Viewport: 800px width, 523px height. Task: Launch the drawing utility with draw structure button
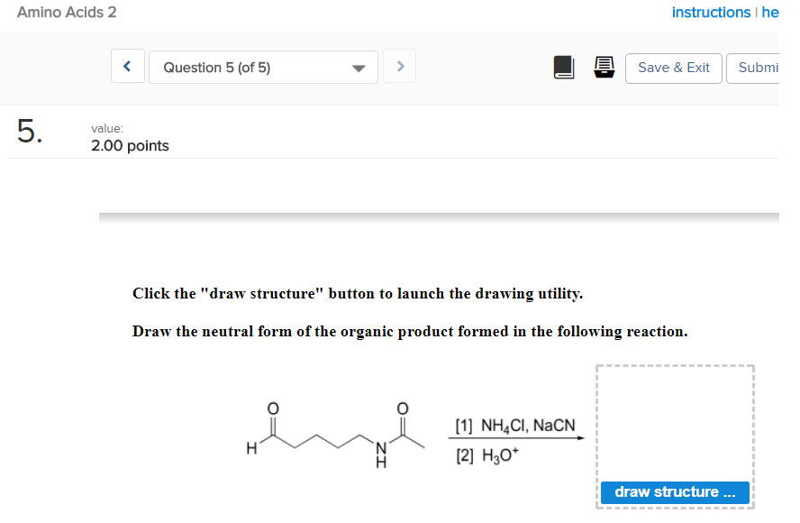pyautogui.click(x=674, y=491)
